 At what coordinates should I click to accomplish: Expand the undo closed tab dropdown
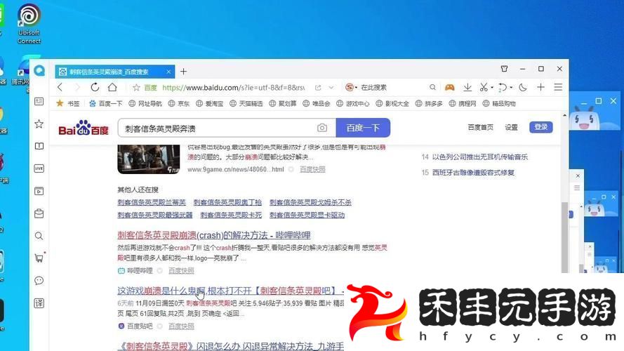pos(511,88)
